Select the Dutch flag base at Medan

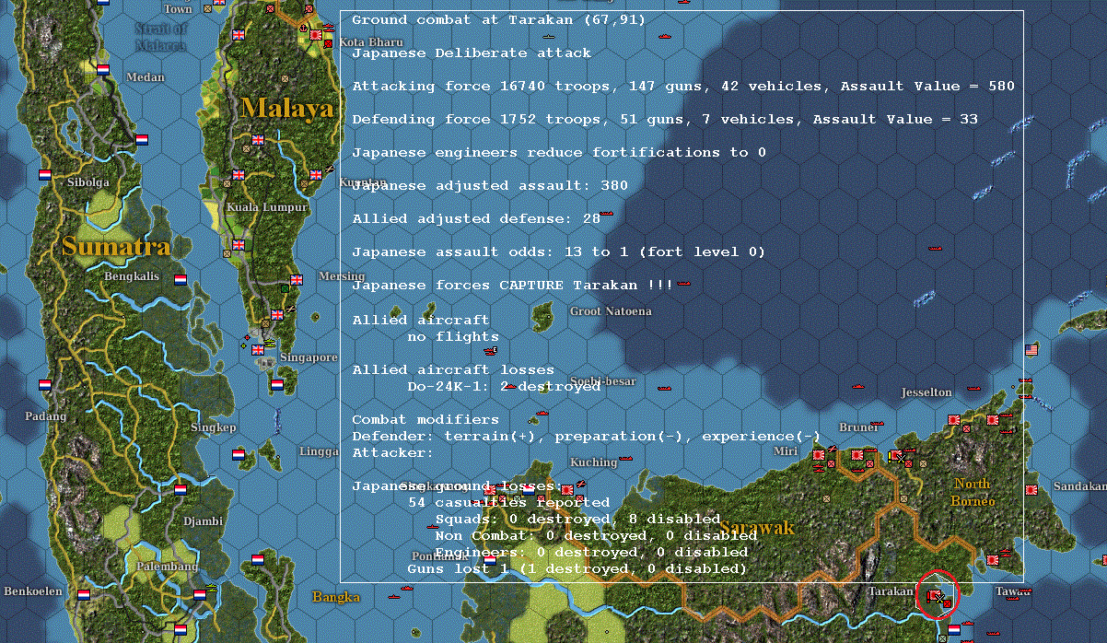pyautogui.click(x=103, y=69)
